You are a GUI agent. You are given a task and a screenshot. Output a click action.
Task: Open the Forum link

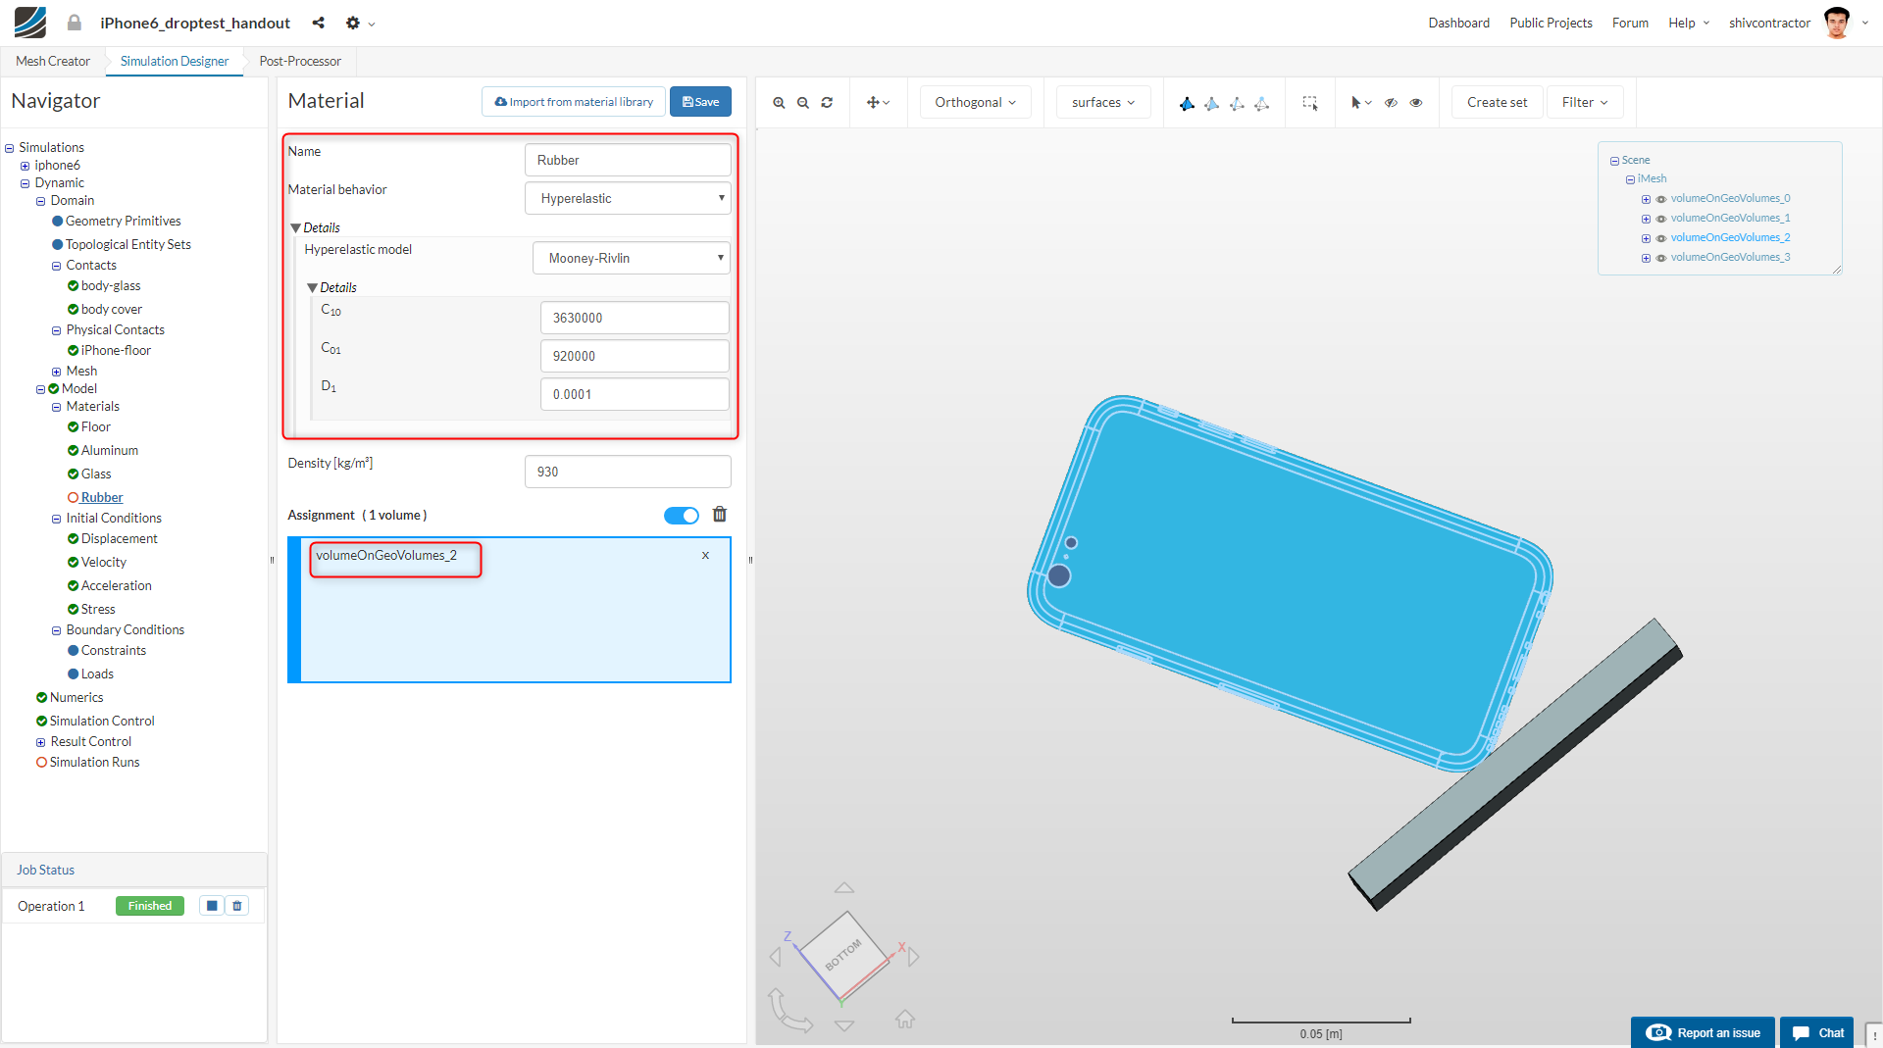[1630, 23]
